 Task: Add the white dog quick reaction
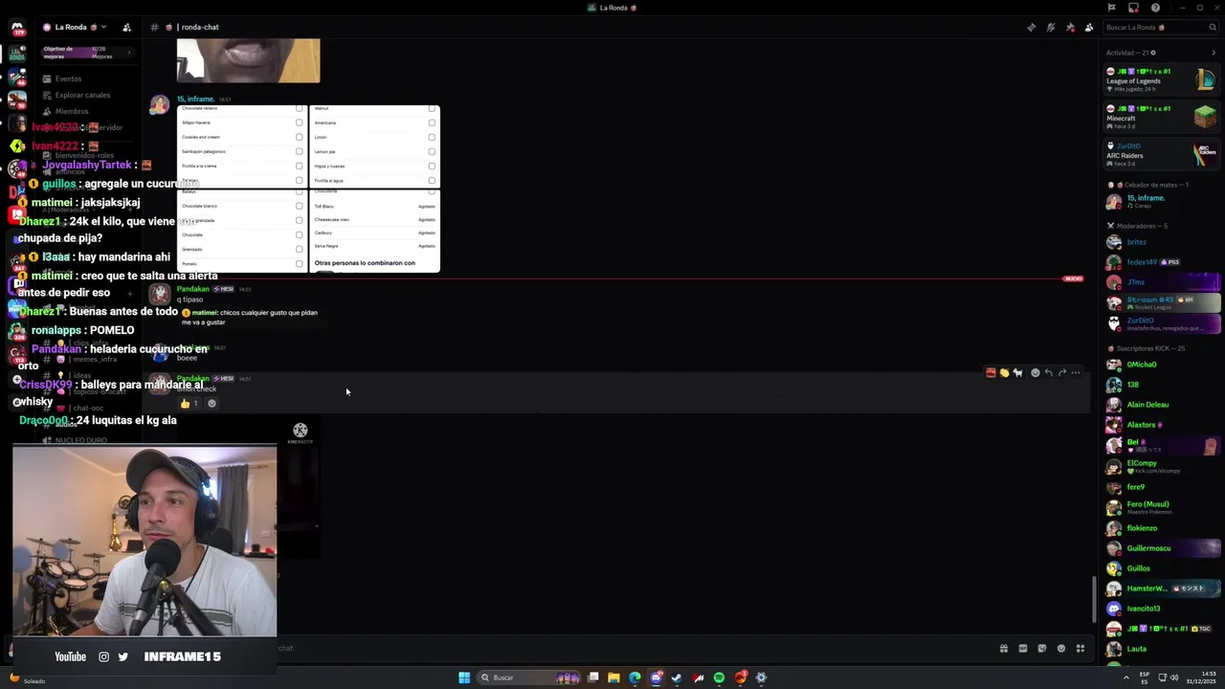click(x=1017, y=373)
